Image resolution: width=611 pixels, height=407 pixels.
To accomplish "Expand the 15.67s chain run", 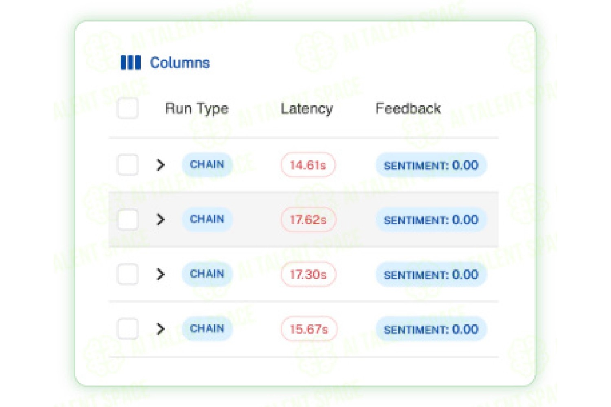I will pyautogui.click(x=160, y=328).
